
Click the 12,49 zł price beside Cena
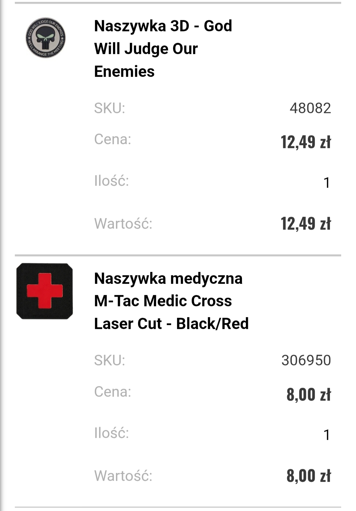click(306, 142)
